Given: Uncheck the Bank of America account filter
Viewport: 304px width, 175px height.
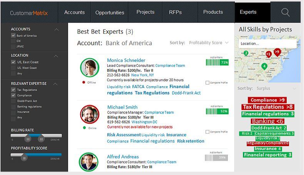Looking at the screenshot, I should [13, 36].
